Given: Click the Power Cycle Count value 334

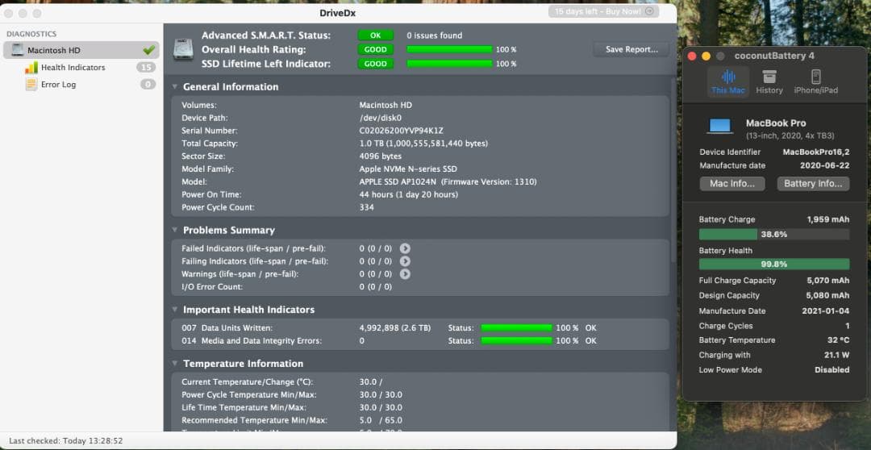Looking at the screenshot, I should click(367, 207).
